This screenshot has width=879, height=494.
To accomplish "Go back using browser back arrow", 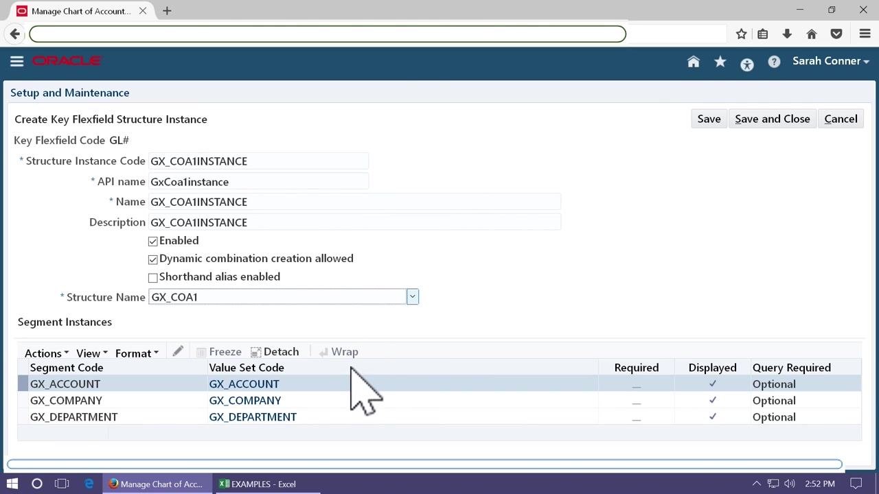I will point(15,34).
